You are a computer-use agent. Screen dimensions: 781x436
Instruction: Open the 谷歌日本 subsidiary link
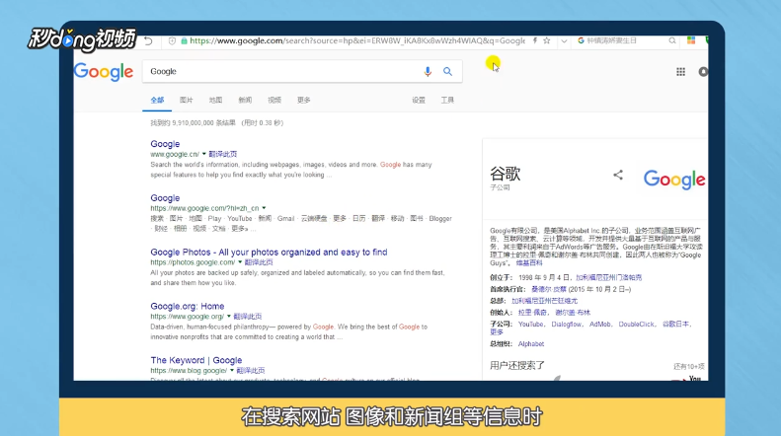point(675,324)
